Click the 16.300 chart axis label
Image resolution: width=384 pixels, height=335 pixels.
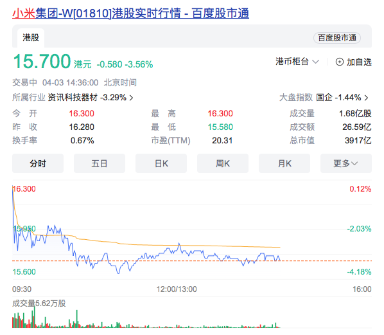24,189
